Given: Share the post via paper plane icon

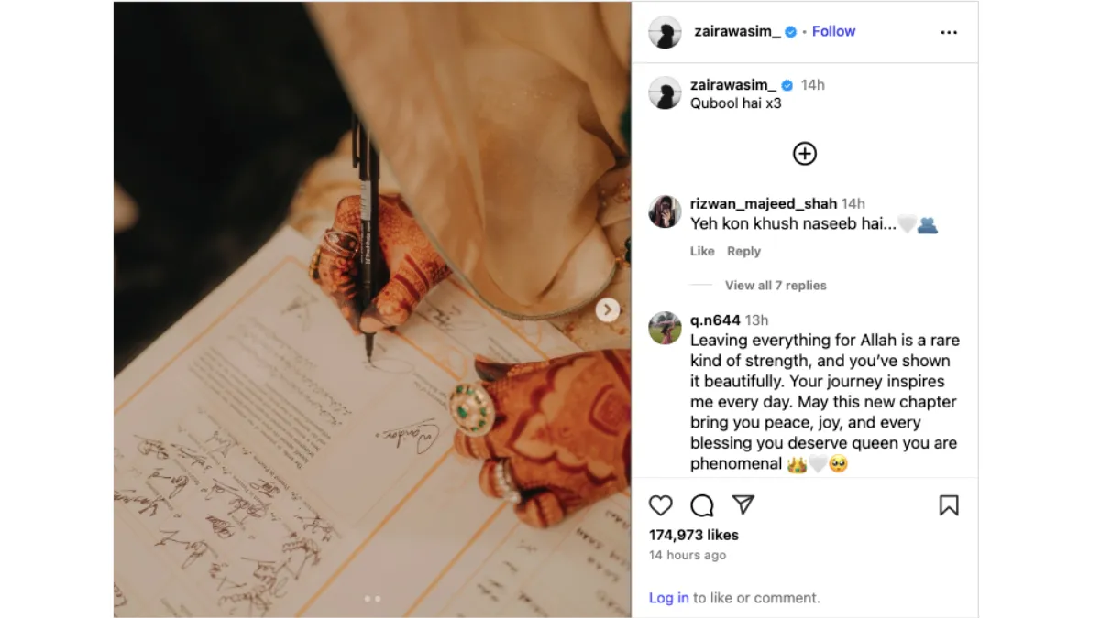Looking at the screenshot, I should click(x=742, y=504).
